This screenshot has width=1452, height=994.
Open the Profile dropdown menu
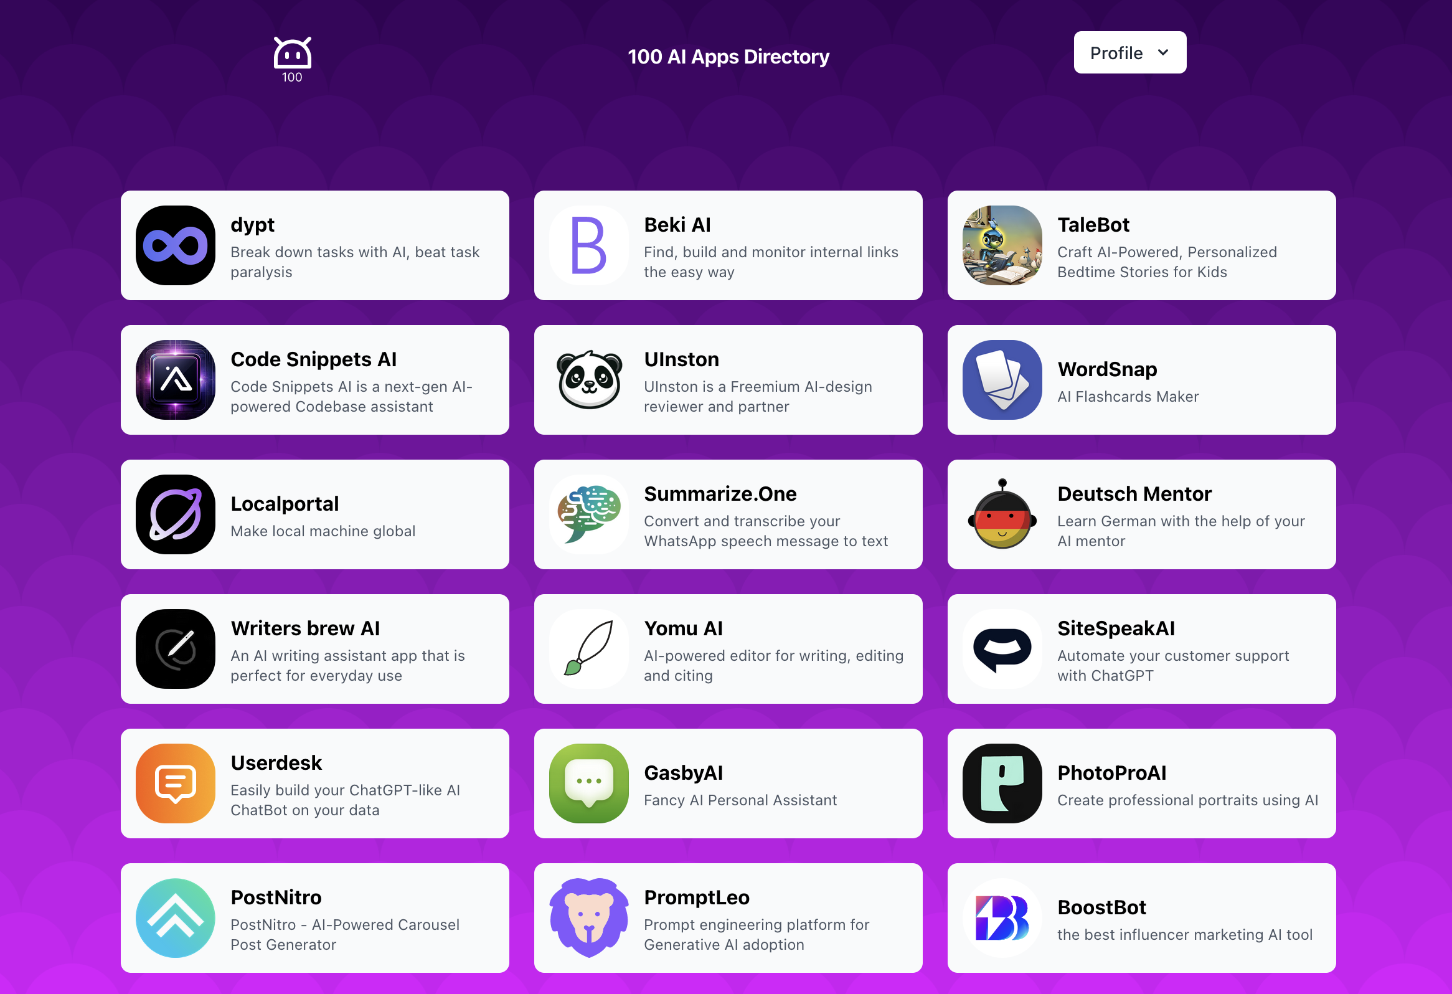pyautogui.click(x=1129, y=52)
